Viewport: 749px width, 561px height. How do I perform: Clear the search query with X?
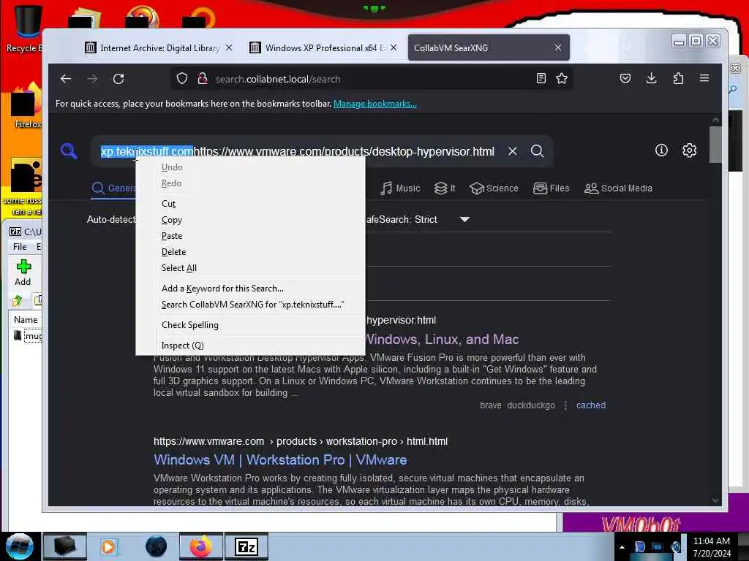click(513, 151)
